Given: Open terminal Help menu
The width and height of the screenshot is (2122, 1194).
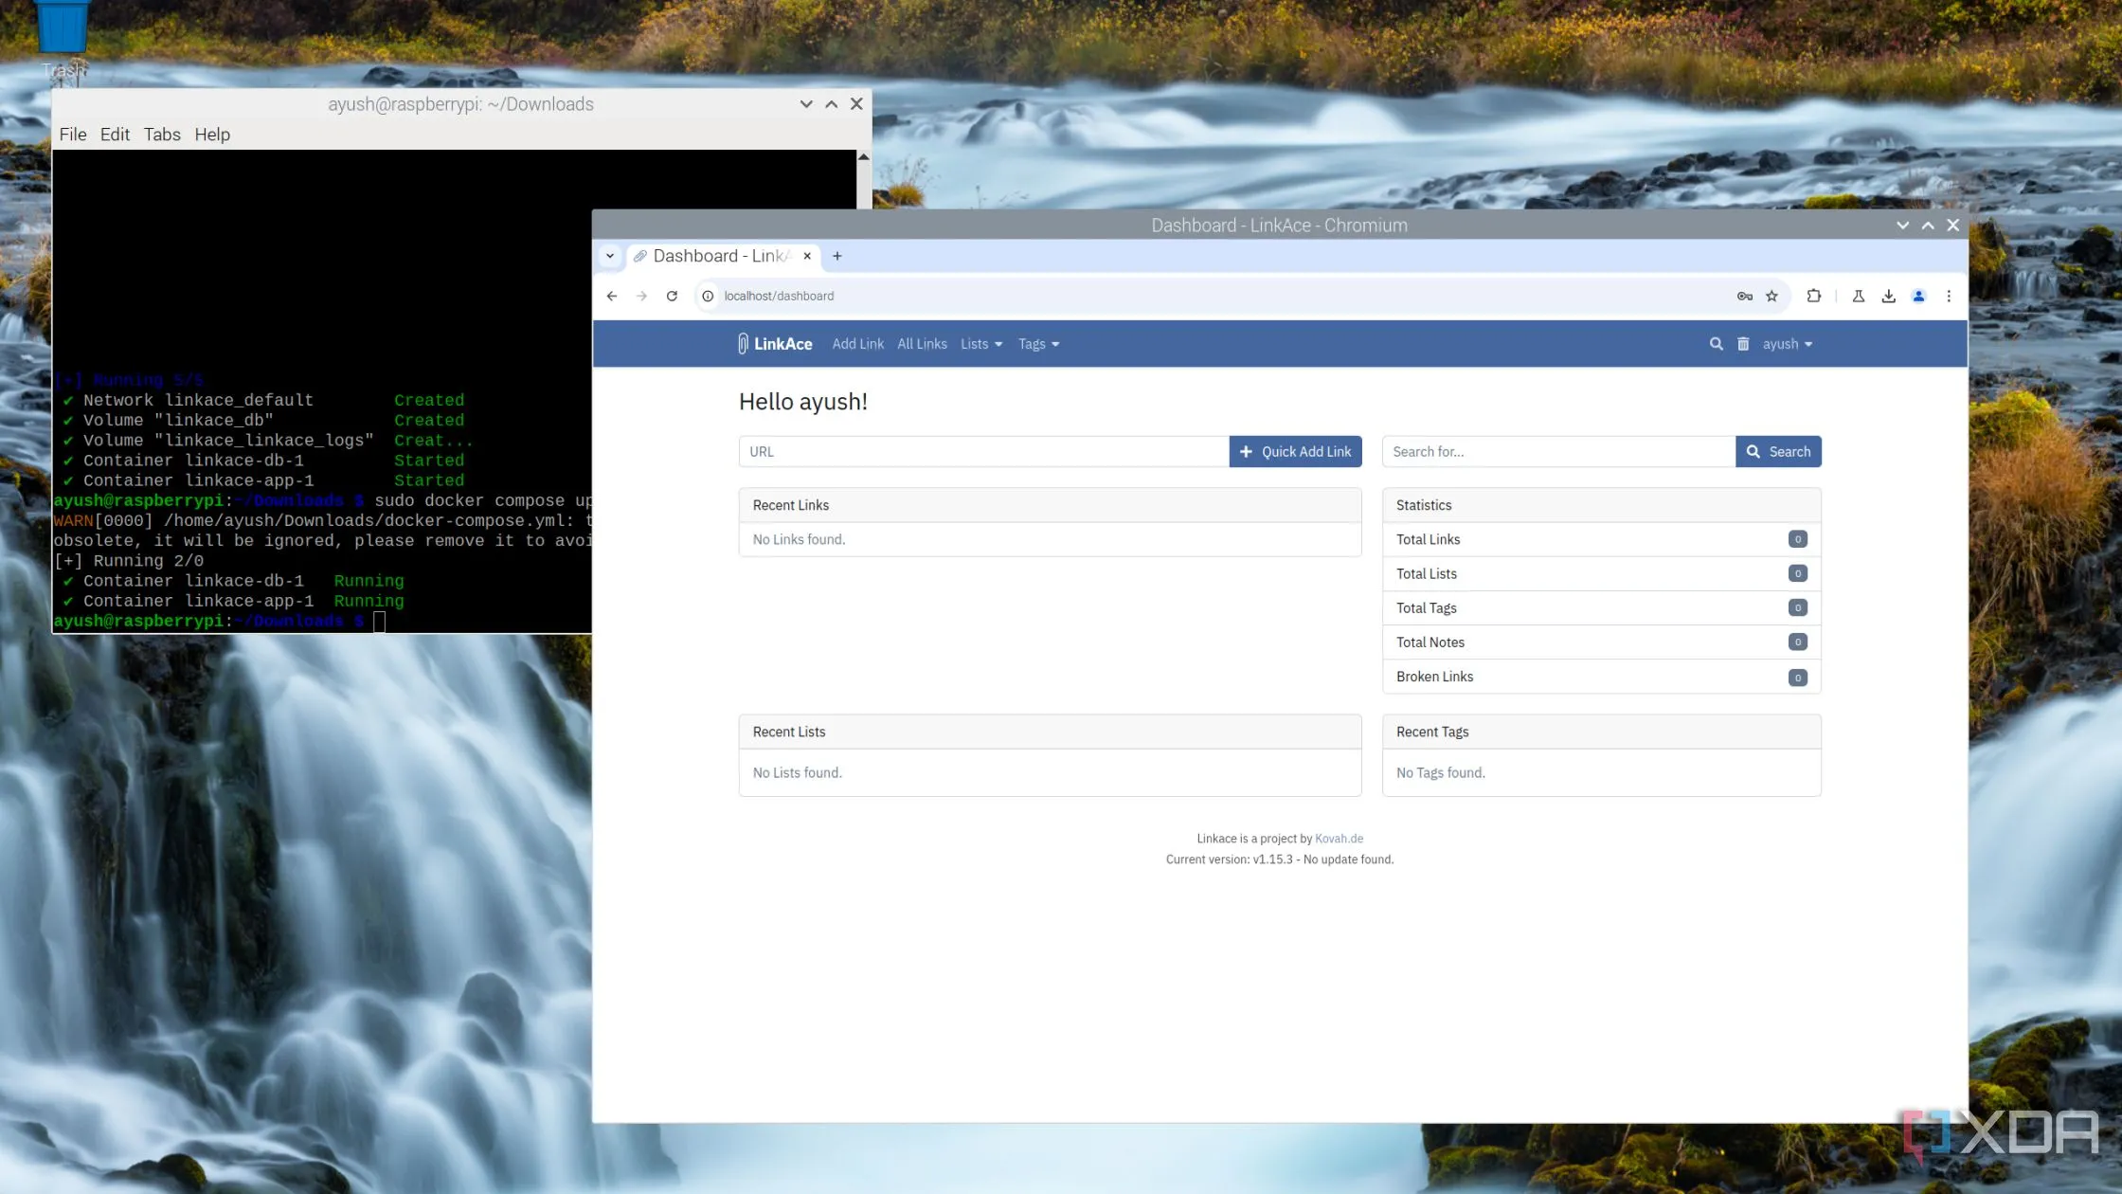Looking at the screenshot, I should pos(212,135).
